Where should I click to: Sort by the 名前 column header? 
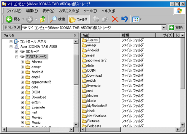click(101, 35)
